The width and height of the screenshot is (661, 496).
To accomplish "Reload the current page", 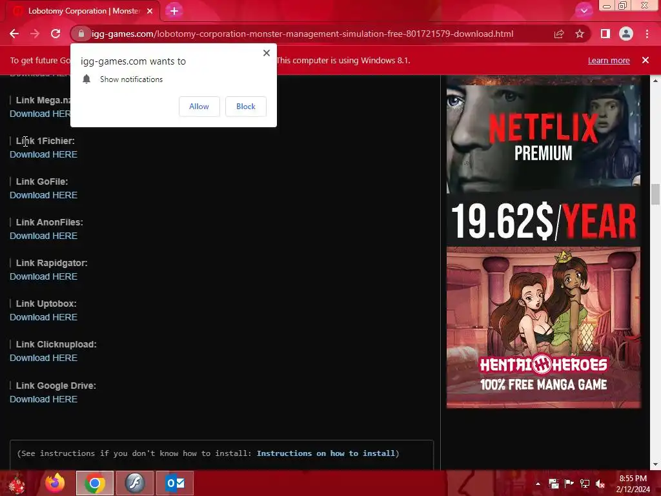I will 56,34.
